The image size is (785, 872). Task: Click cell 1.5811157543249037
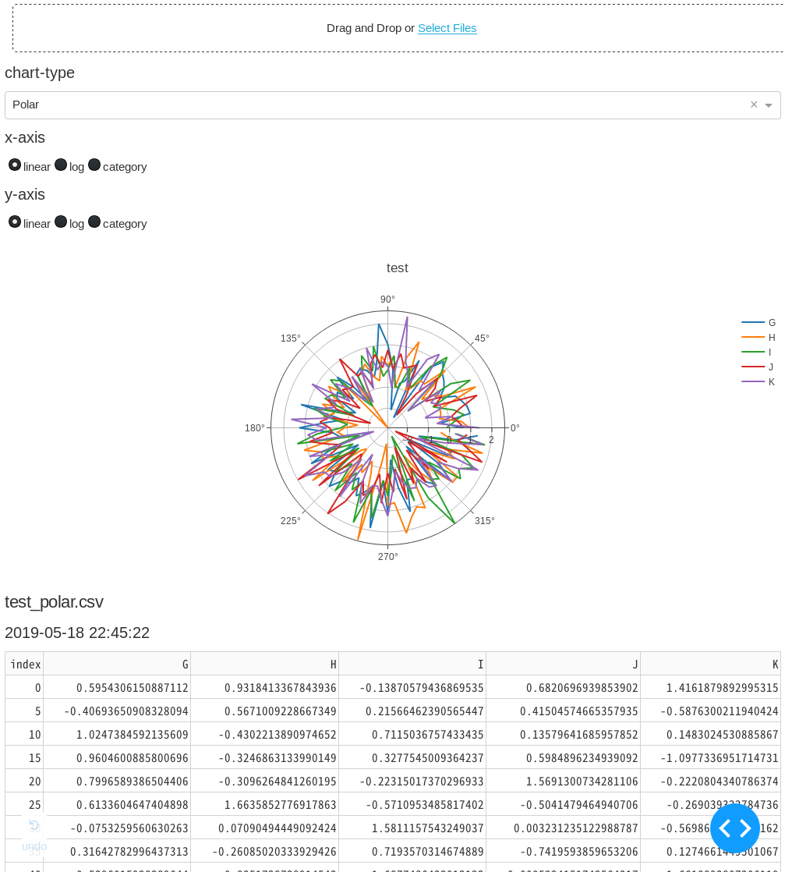click(412, 828)
